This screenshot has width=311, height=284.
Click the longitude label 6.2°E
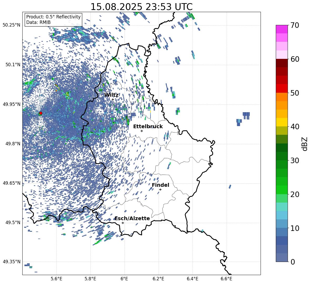pos(158,279)
